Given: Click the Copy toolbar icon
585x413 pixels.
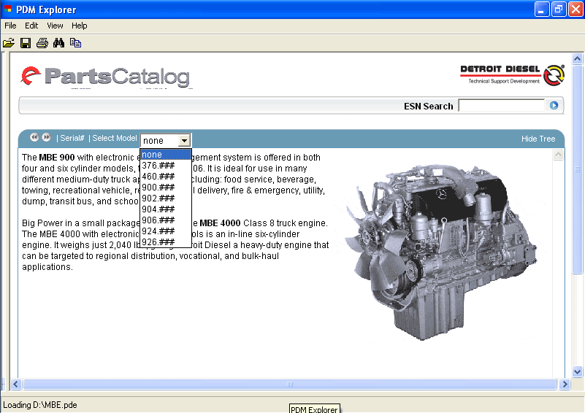Looking at the screenshot, I should click(75, 43).
